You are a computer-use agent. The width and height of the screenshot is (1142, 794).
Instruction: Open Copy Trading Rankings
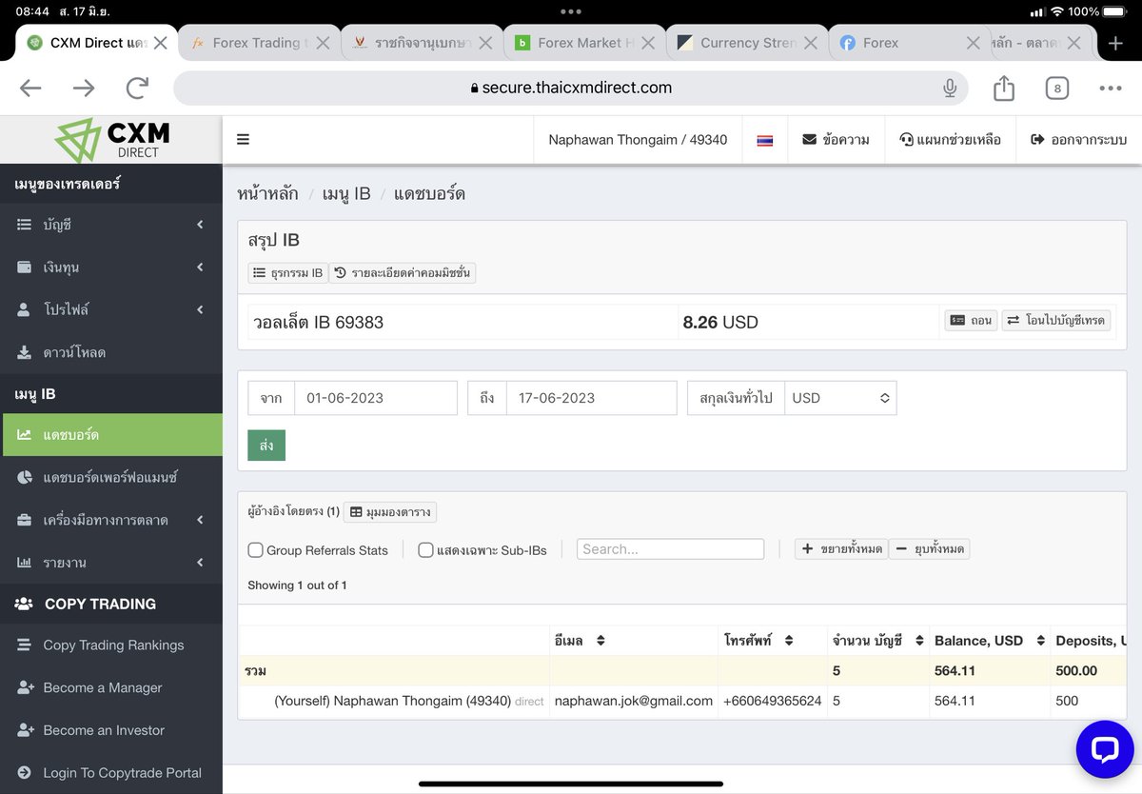tap(111, 645)
